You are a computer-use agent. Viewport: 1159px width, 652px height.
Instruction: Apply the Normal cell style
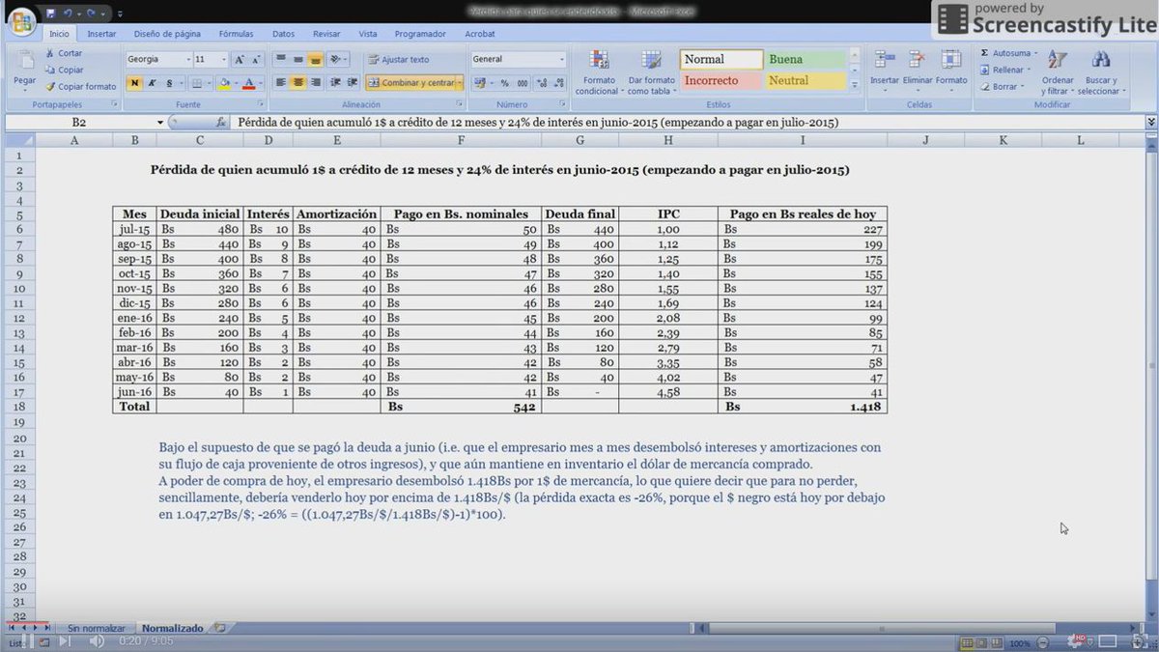click(x=721, y=60)
